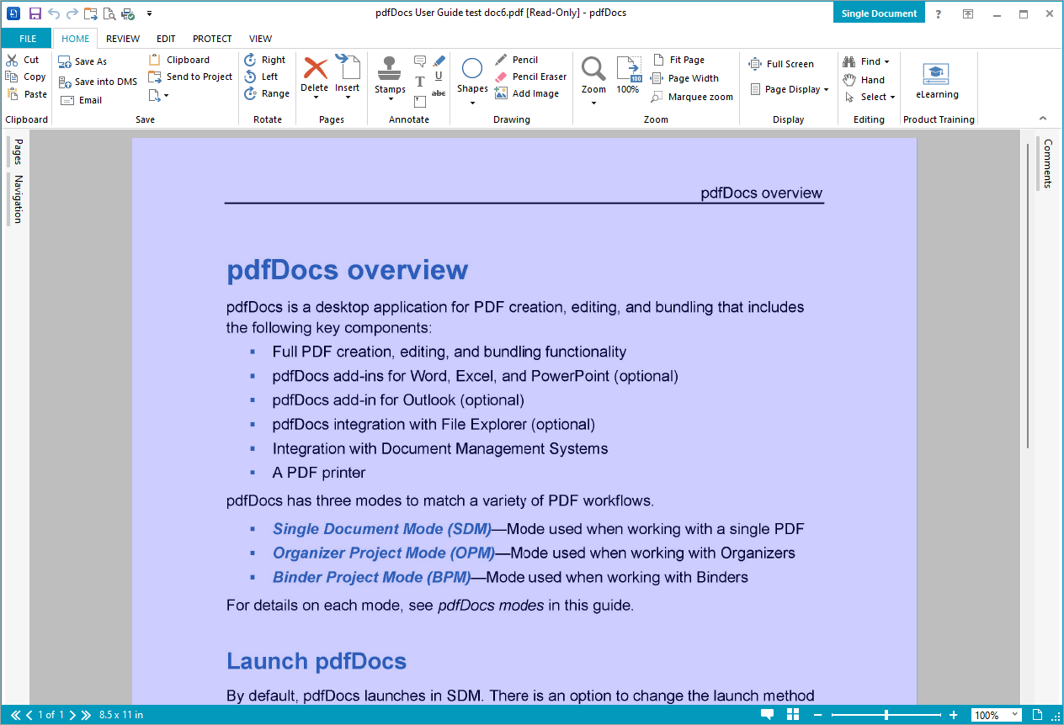Viewport: 1064px width, 725px height.
Task: Open the zoom percentage combo box
Action: pyautogui.click(x=996, y=715)
